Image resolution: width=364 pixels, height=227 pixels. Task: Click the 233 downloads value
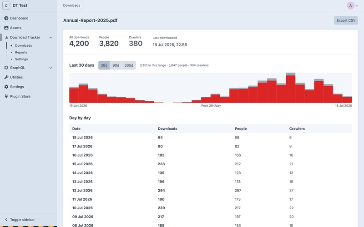pyautogui.click(x=162, y=164)
